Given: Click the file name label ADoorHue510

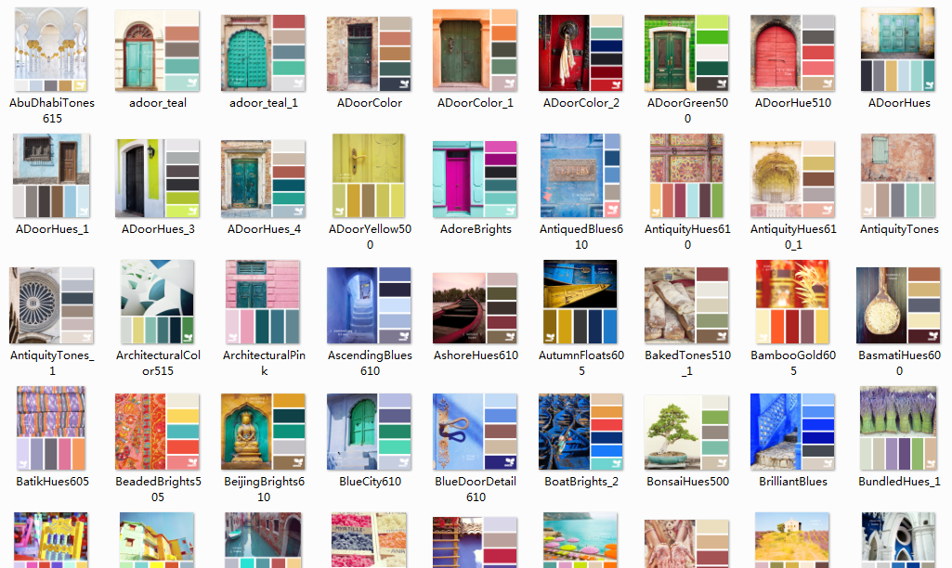Looking at the screenshot, I should tap(793, 103).
